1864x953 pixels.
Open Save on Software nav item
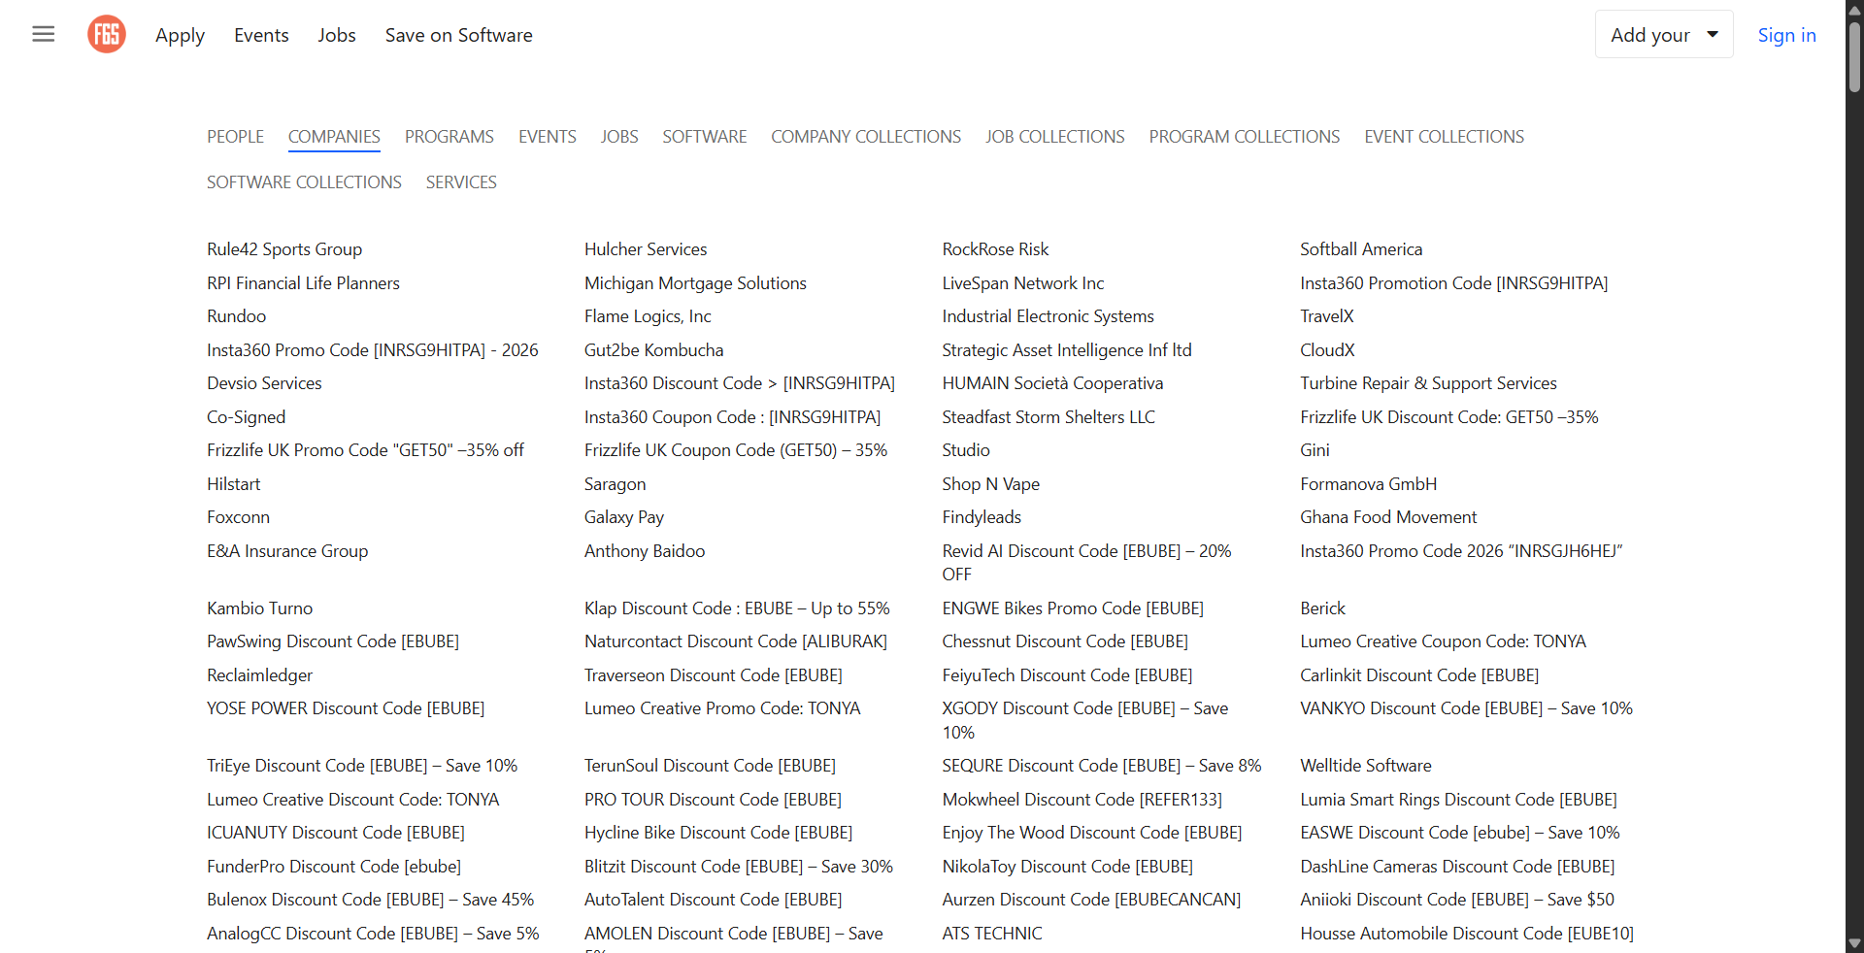459,35
